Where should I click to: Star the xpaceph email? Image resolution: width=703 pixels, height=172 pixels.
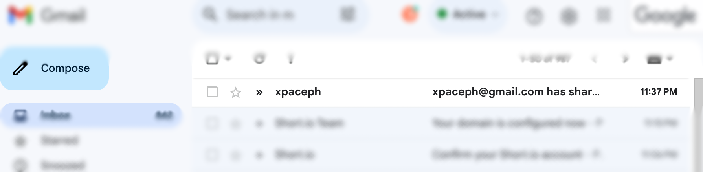(x=235, y=92)
